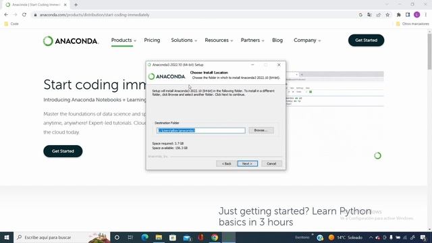432x243 pixels.
Task: Click the green chat widget circle
Action: 377,156
